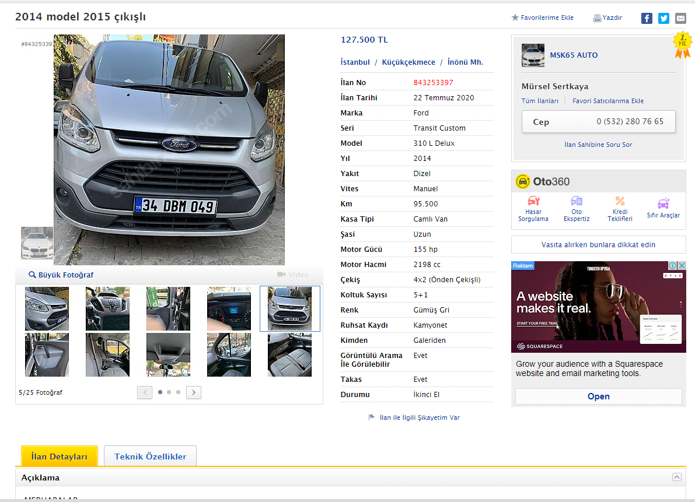Open Sıfır Araçlar new cars

pos(663,209)
